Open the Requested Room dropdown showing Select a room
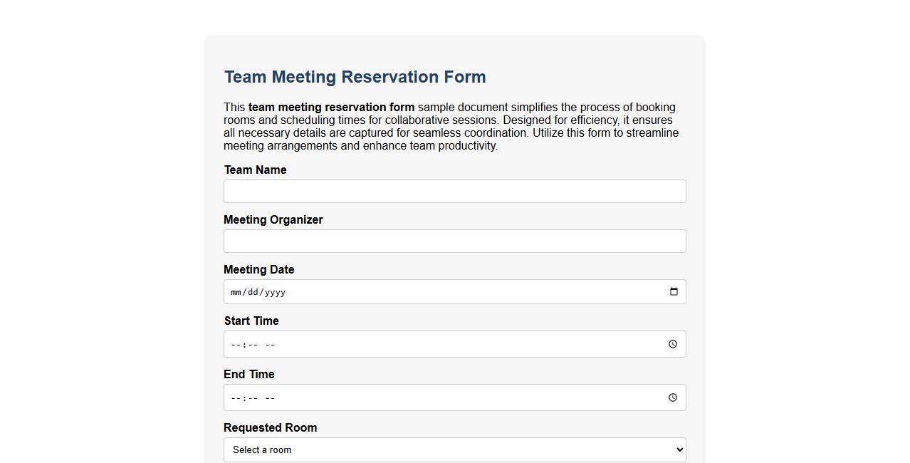910x463 pixels. pos(455,449)
